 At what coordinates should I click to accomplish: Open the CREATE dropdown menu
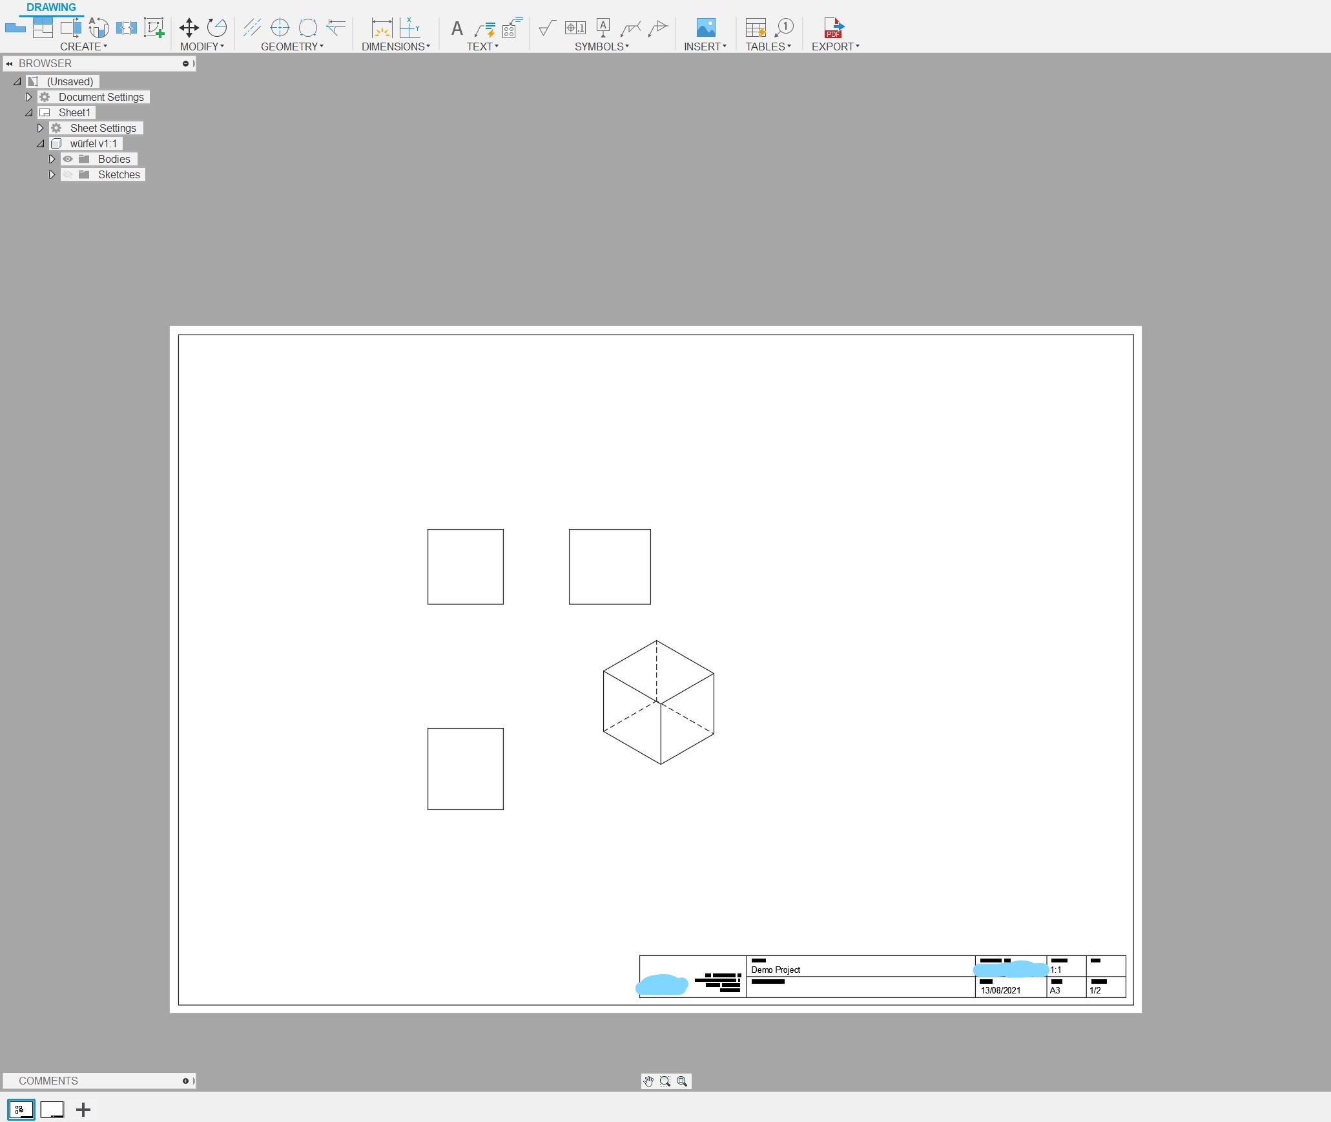[x=83, y=47]
